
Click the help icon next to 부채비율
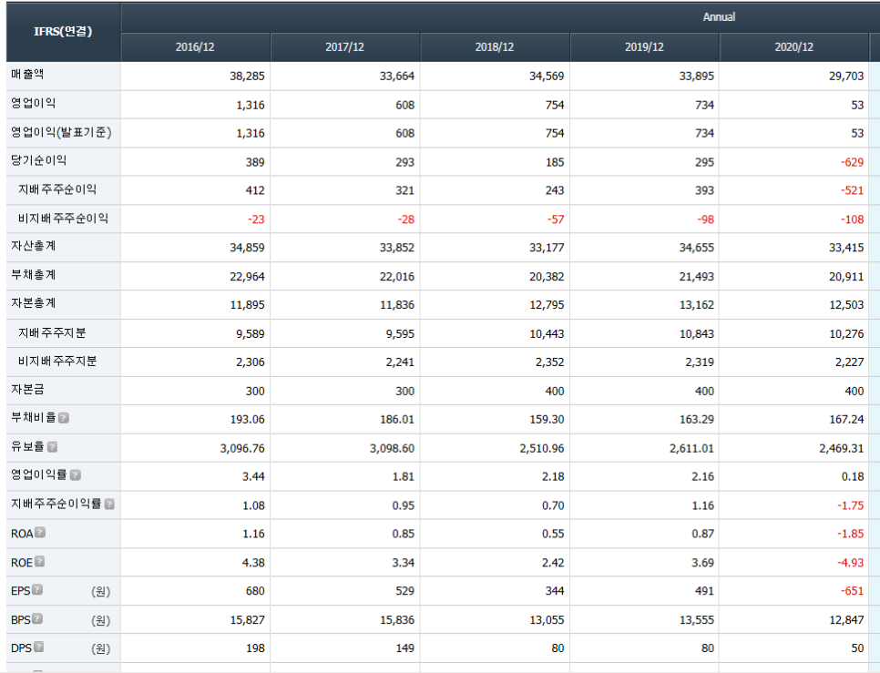64,418
